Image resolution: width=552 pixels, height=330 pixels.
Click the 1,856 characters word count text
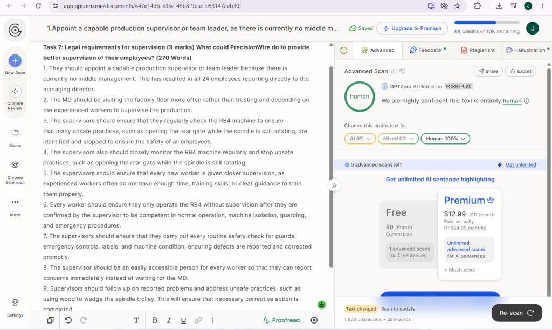point(377,319)
